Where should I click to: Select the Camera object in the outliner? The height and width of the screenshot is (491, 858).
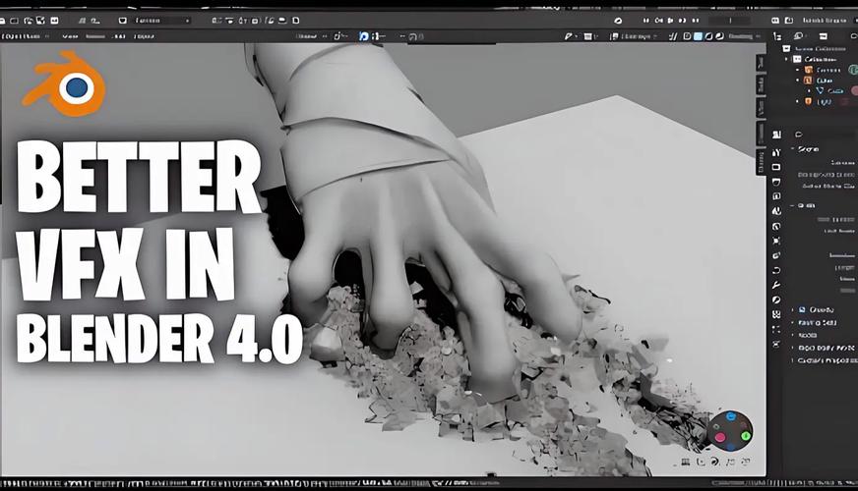[x=827, y=70]
